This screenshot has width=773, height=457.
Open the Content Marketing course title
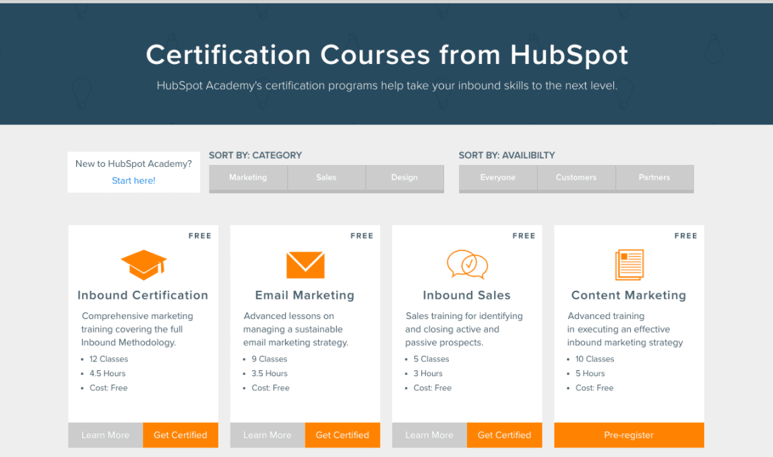tap(629, 295)
